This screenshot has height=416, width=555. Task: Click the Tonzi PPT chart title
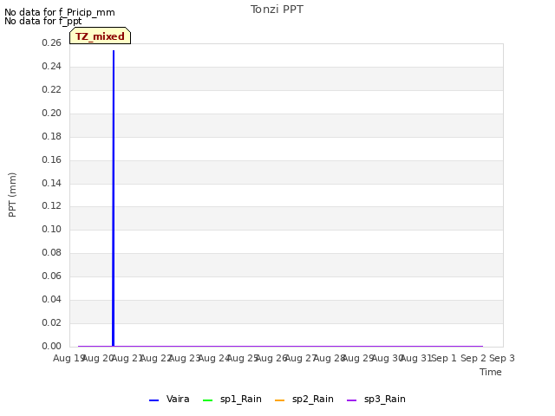(x=277, y=10)
